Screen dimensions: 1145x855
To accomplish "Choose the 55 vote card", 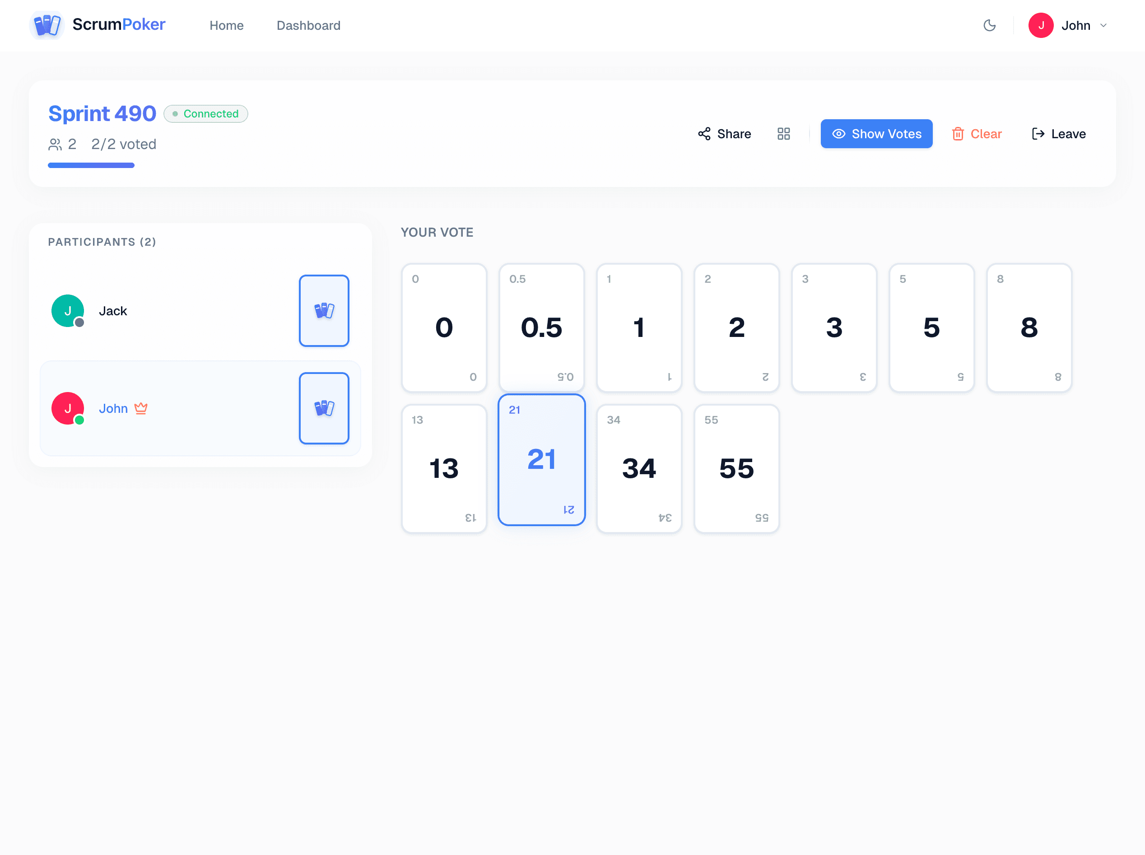I will [736, 468].
